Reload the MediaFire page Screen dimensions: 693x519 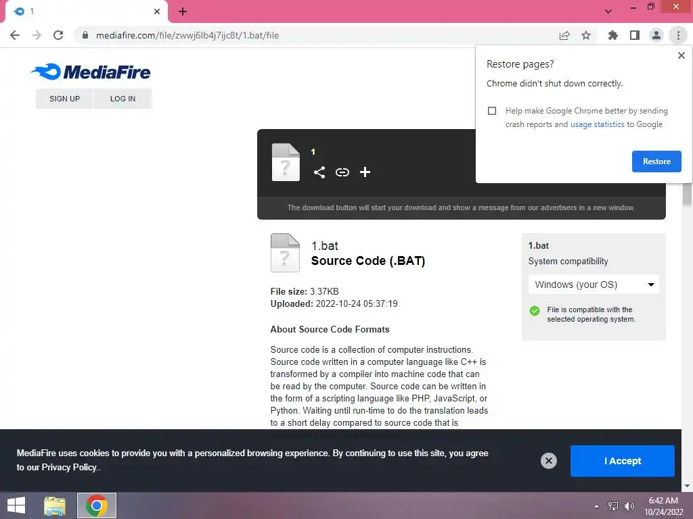click(x=58, y=35)
